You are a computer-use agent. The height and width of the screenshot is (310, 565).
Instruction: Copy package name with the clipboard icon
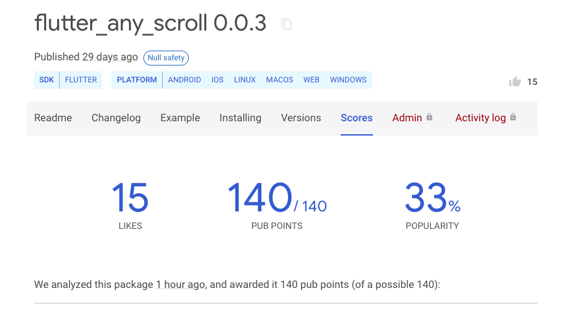(287, 24)
